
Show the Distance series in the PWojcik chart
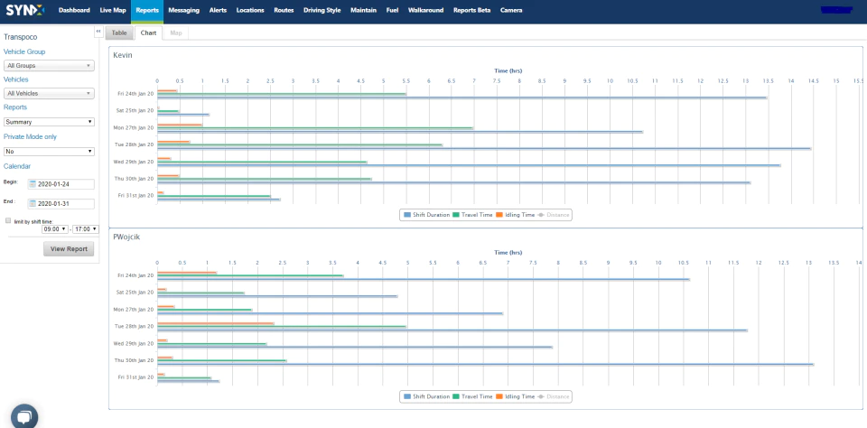pos(554,396)
